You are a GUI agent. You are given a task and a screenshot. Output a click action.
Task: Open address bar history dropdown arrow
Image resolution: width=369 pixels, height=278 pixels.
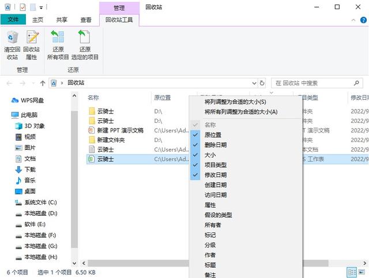point(254,83)
